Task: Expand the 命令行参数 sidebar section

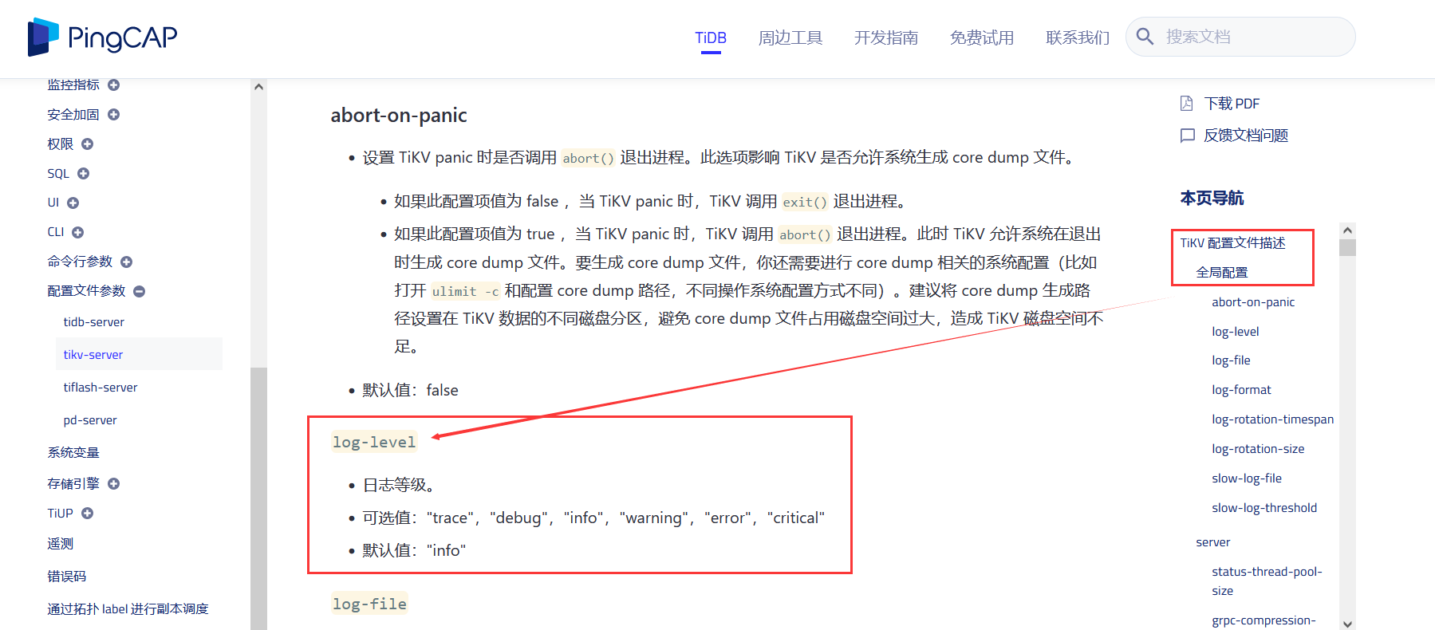Action: click(x=126, y=262)
